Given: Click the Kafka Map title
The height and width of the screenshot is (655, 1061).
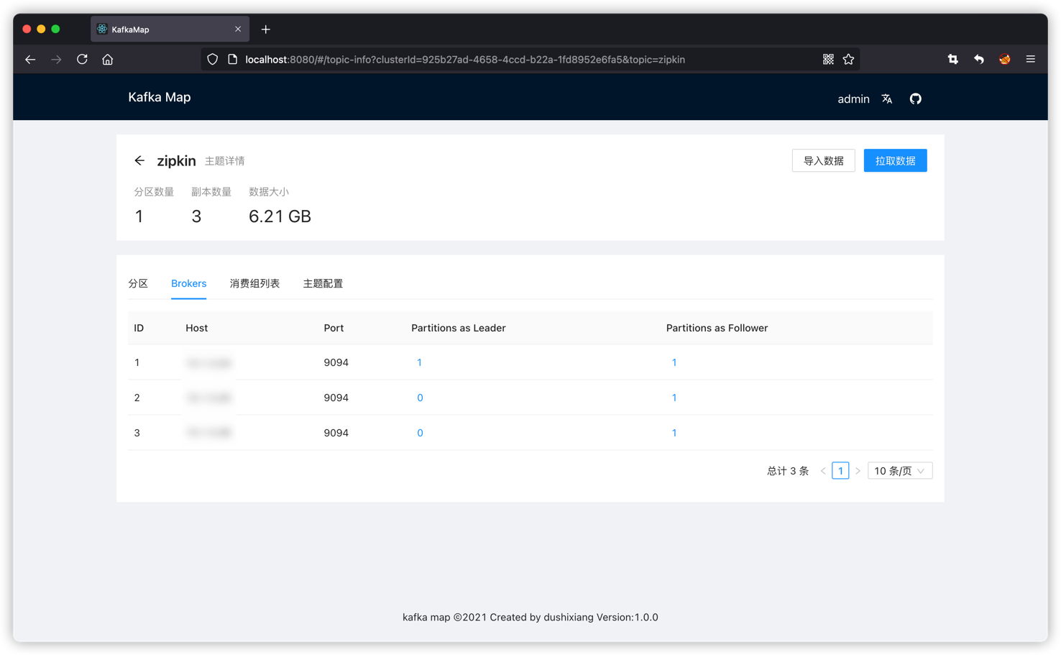Looking at the screenshot, I should 160,97.
